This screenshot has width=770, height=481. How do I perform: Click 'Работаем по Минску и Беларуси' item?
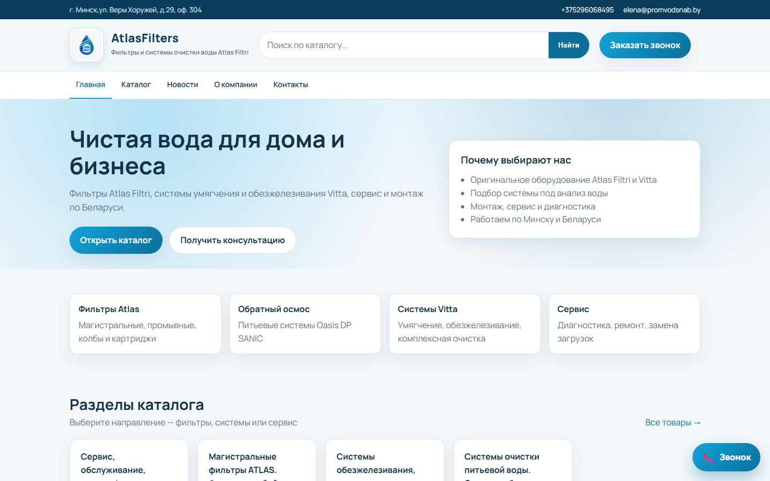(x=535, y=219)
